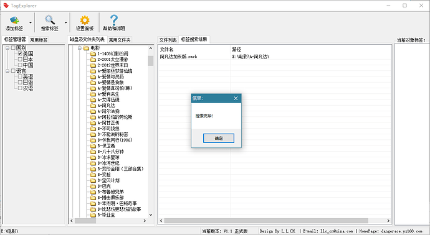Click folder icon for B-搏击俱乐部
This screenshot has height=235, width=430.
coord(93,198)
